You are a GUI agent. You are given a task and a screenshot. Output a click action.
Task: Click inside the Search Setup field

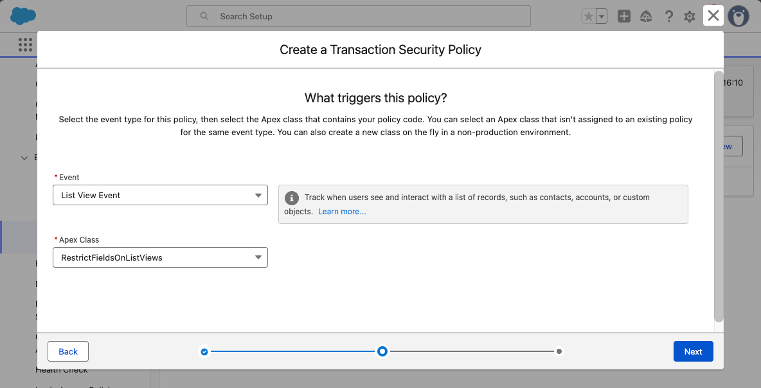358,15
